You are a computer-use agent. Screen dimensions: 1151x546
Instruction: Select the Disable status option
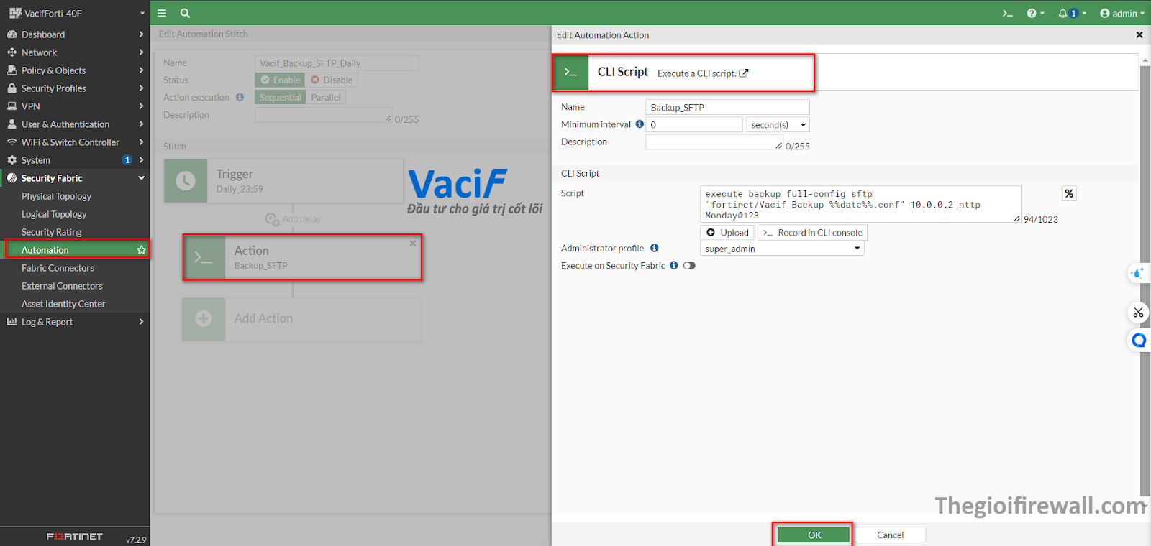332,80
